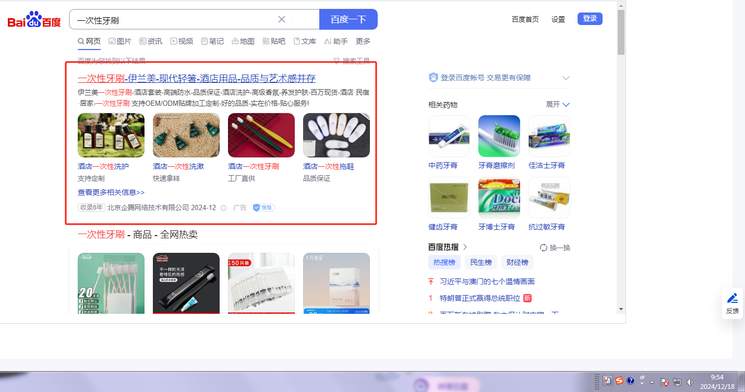Switch to the 图片 tab

(120, 41)
